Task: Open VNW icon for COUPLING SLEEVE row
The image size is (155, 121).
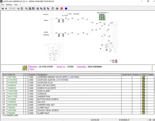Action: point(144,80)
